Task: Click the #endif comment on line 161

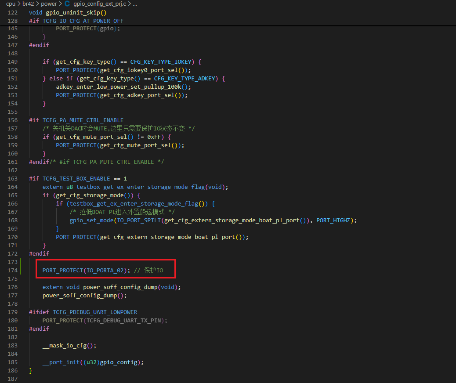Action: pyautogui.click(x=107, y=162)
